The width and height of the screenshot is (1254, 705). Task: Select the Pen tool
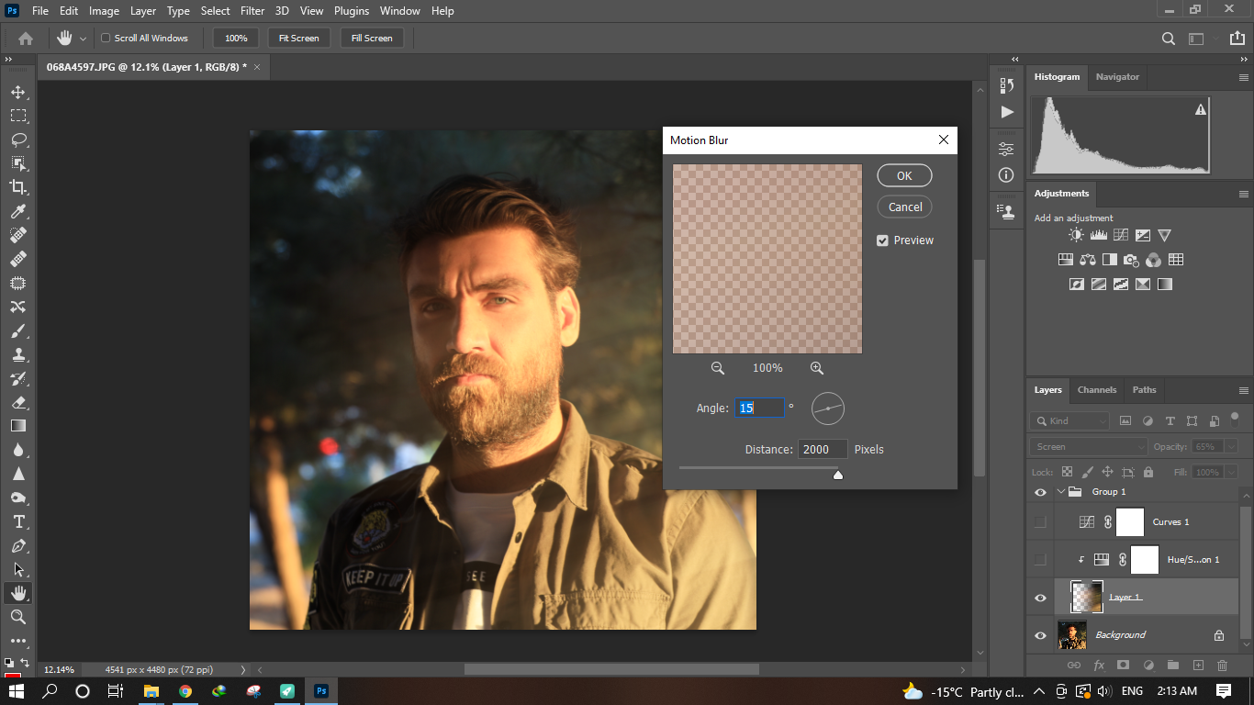(x=18, y=545)
